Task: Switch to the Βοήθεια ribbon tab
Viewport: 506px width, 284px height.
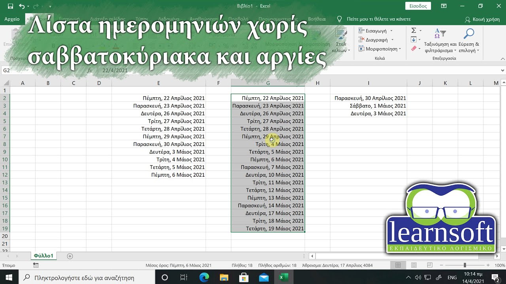Action: [317, 19]
